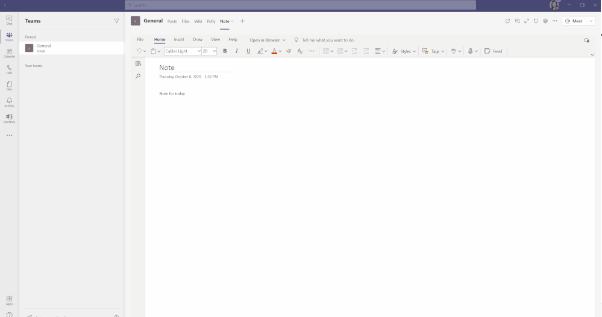Open the Files tab of the General channel
This screenshot has height=317, width=602.
186,21
